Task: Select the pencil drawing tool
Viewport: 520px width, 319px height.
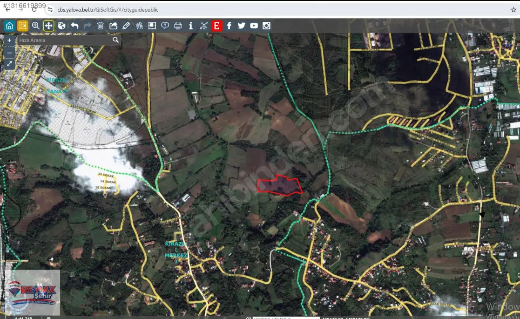Action: coord(126,26)
